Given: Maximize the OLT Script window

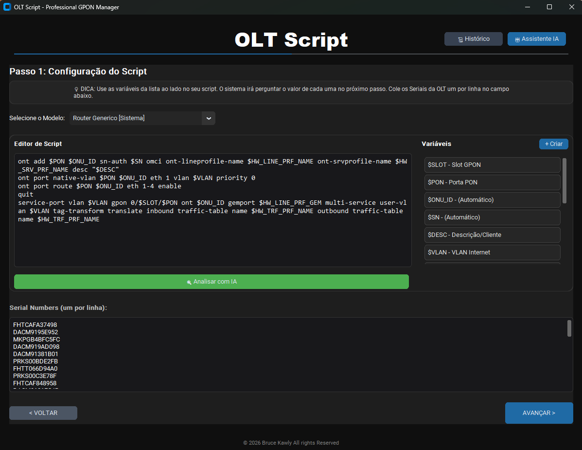Looking at the screenshot, I should pyautogui.click(x=549, y=7).
